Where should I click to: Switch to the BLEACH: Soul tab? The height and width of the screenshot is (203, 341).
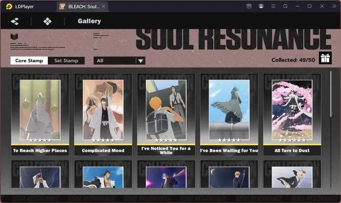(82, 6)
